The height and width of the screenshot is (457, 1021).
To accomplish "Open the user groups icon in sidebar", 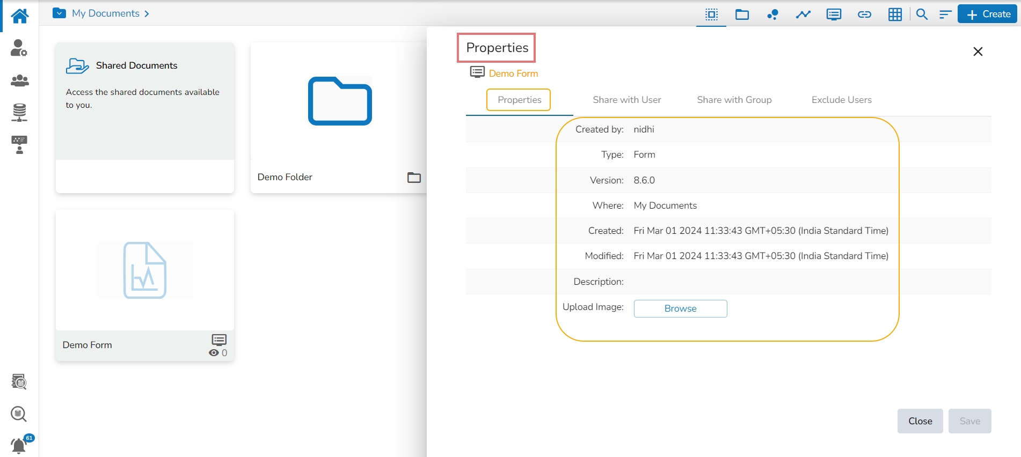I will click(x=19, y=80).
